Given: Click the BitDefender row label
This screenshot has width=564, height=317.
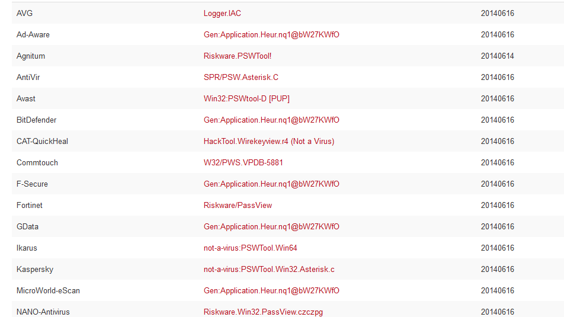Looking at the screenshot, I should tap(37, 120).
